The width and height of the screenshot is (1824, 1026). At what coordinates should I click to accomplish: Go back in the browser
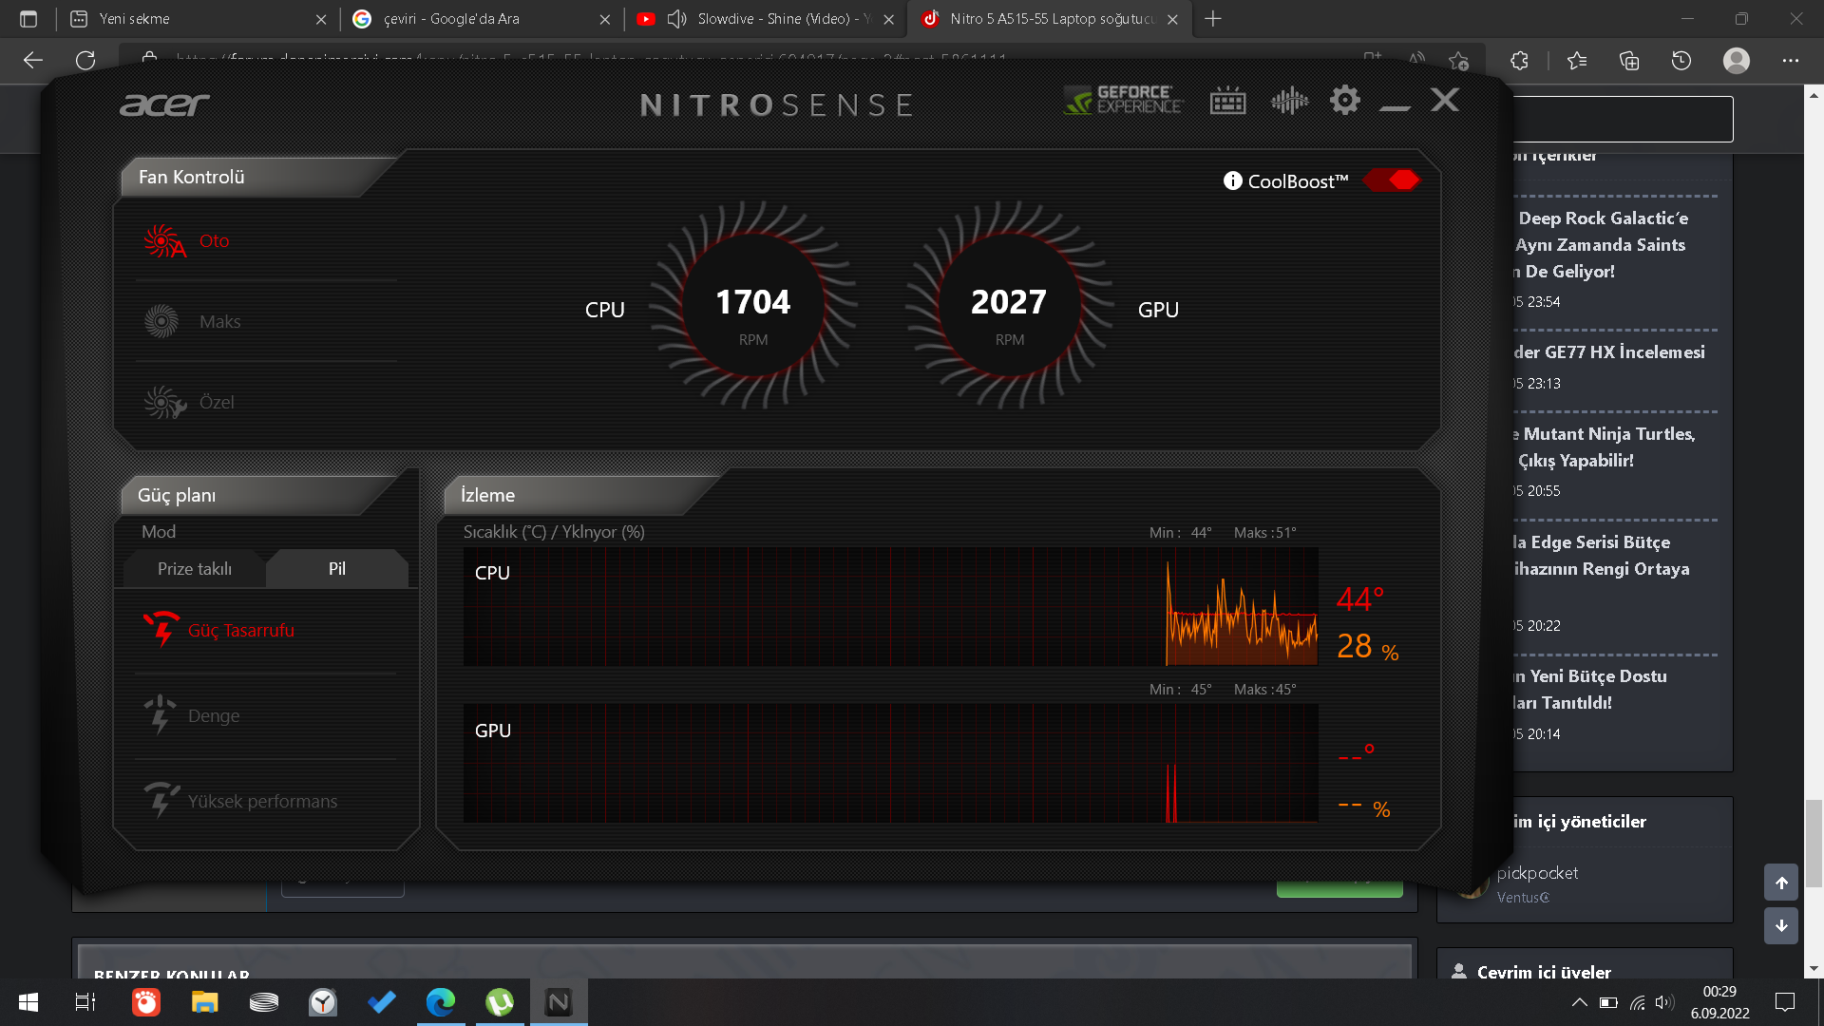[33, 61]
